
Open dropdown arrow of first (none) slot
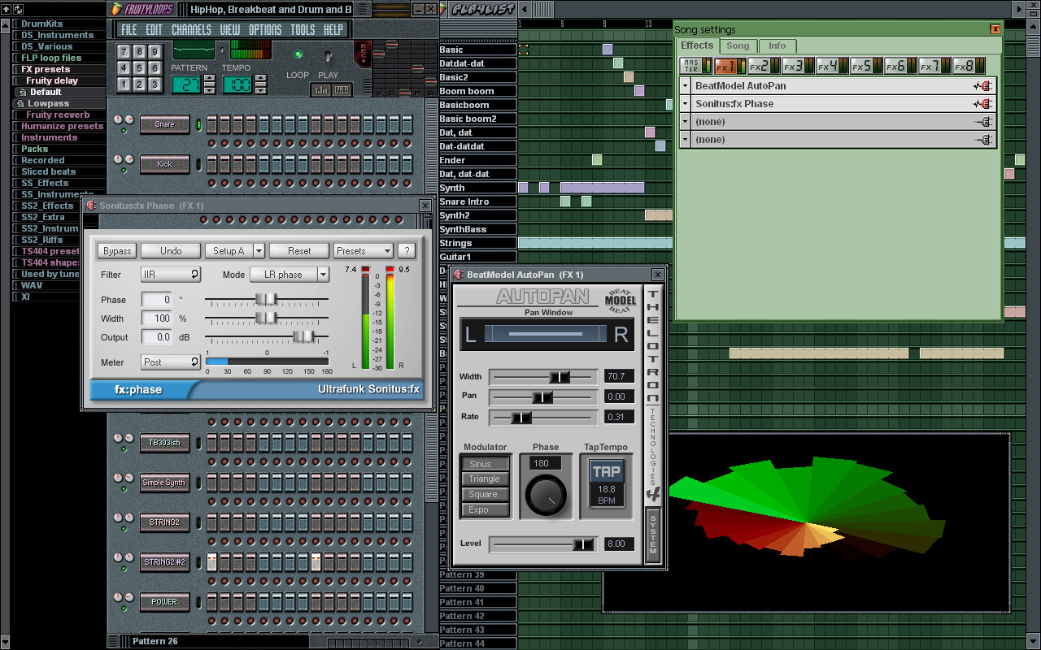click(685, 122)
